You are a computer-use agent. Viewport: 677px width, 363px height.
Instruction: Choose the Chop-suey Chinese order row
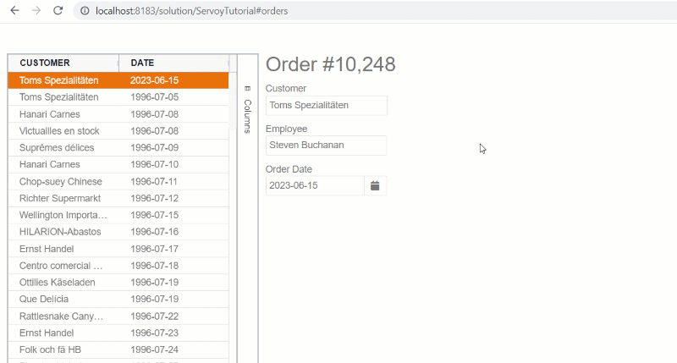coord(118,181)
